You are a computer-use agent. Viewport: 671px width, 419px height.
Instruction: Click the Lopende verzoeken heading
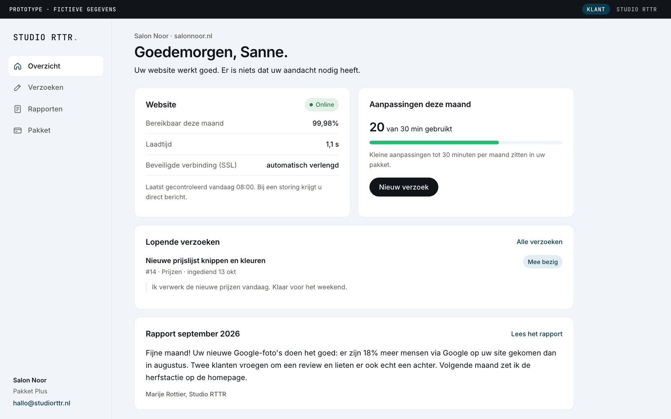click(x=182, y=242)
